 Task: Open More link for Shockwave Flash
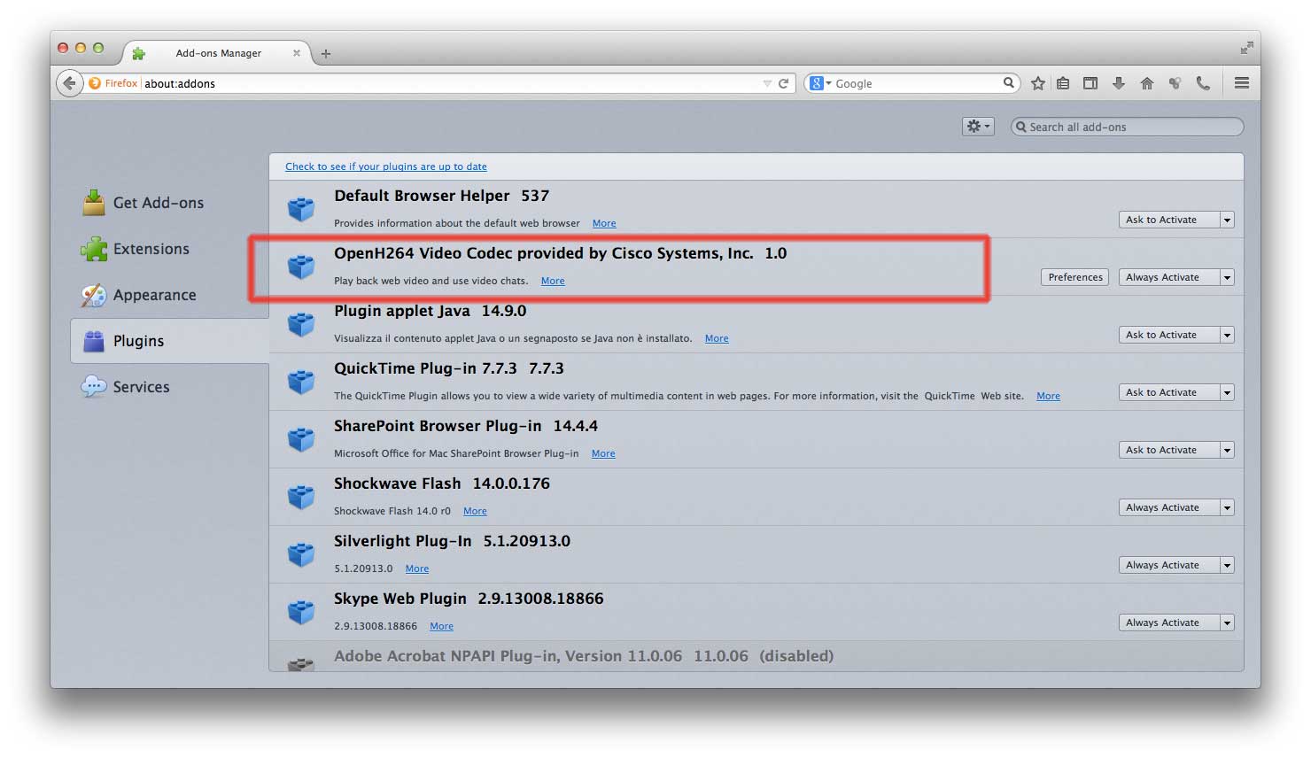click(475, 511)
